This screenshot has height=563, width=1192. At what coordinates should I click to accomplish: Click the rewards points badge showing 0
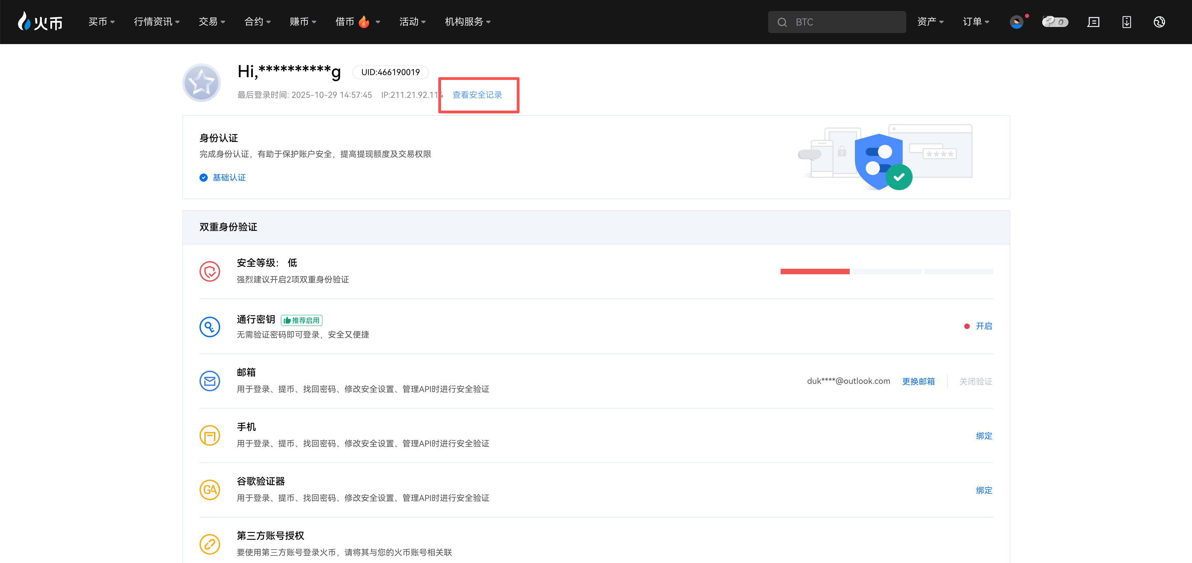pos(1055,22)
